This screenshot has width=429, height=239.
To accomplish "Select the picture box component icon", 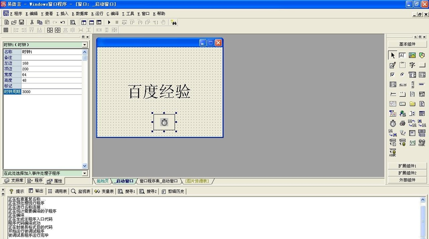I will [412, 55].
